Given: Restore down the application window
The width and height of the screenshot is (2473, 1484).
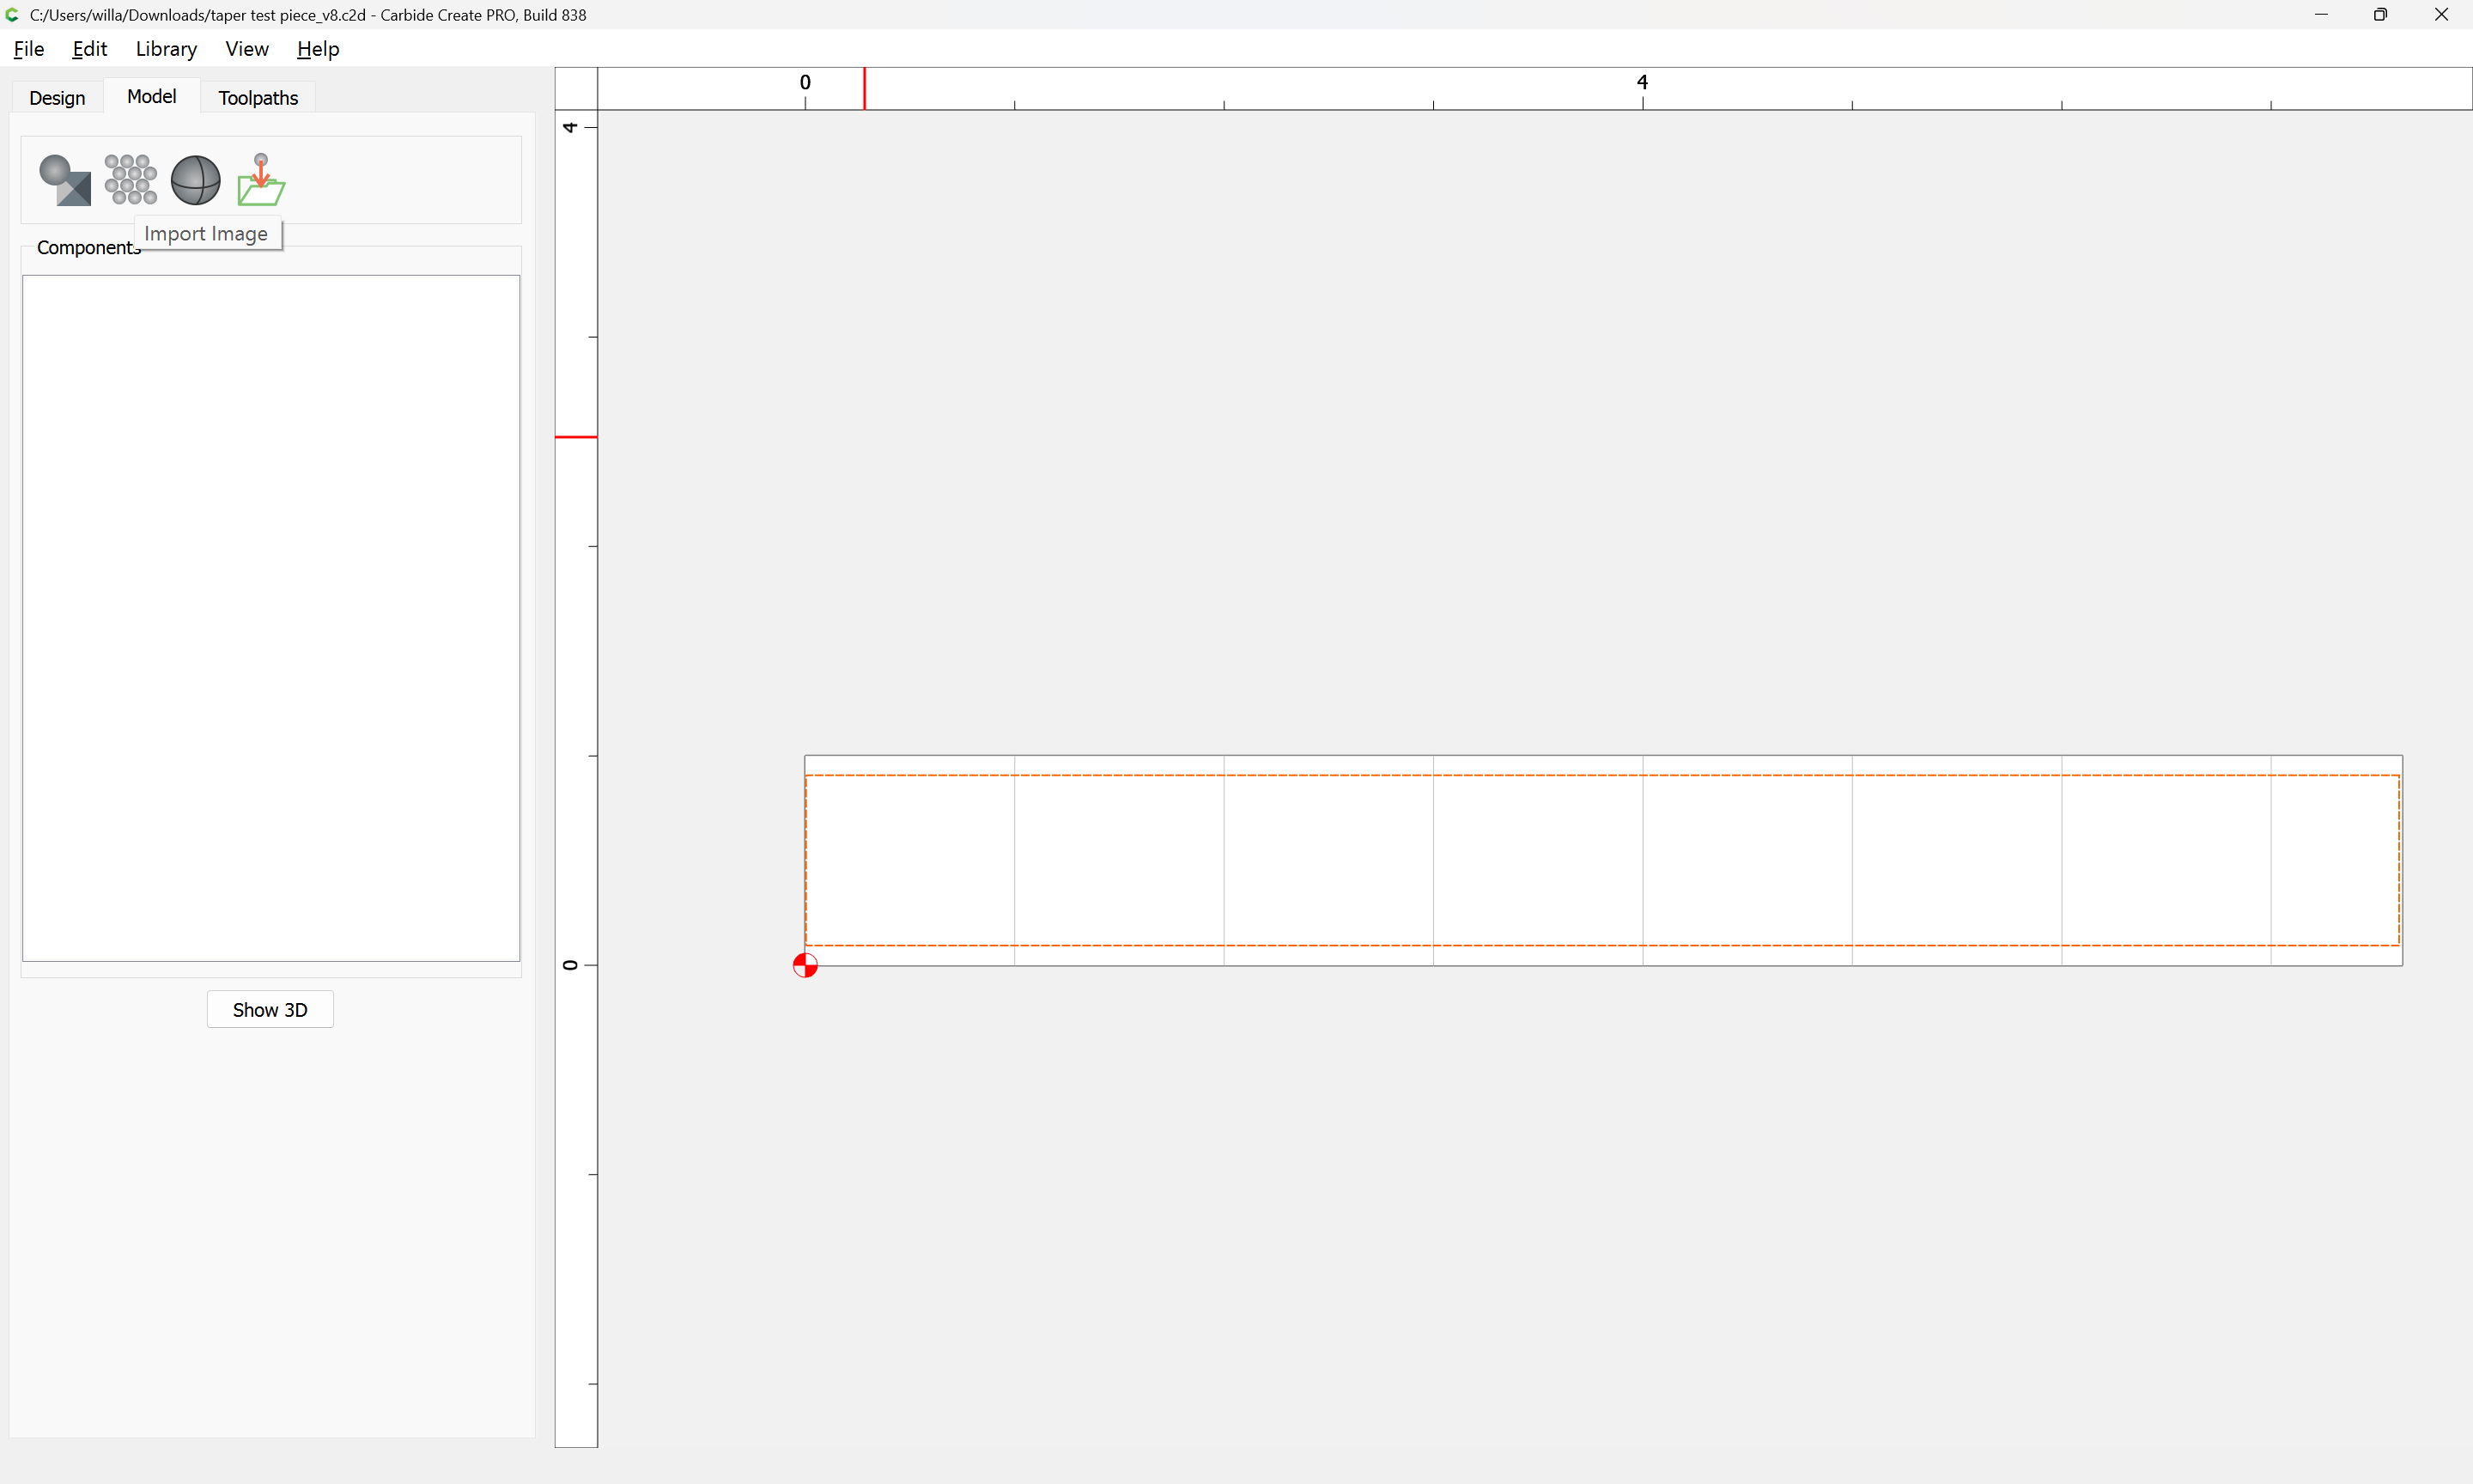Looking at the screenshot, I should (2380, 15).
